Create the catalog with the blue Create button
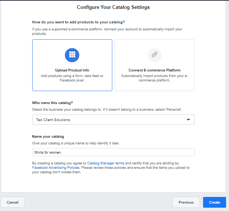This screenshot has height=211, width=229. (215, 202)
